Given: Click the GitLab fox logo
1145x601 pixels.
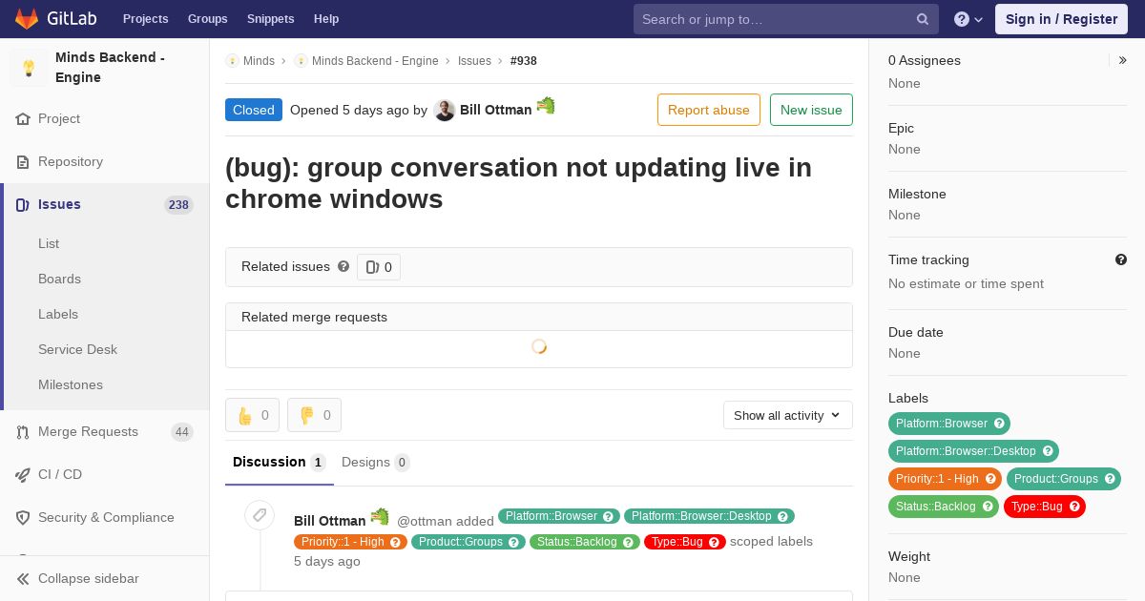Looking at the screenshot, I should 27,18.
